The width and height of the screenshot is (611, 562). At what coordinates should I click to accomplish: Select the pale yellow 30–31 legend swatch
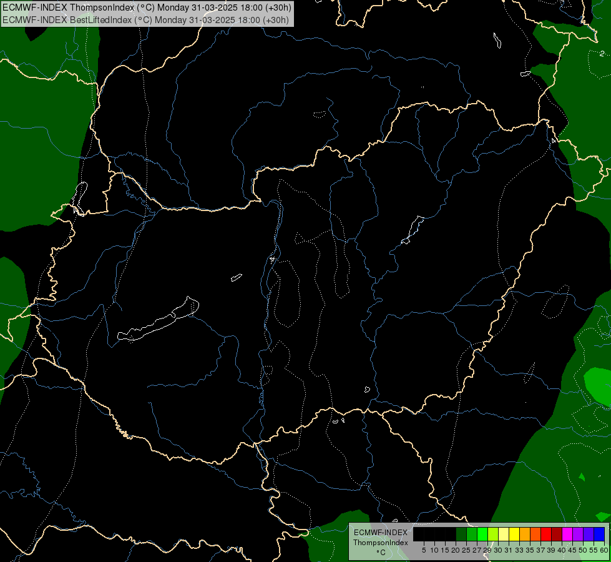click(504, 535)
